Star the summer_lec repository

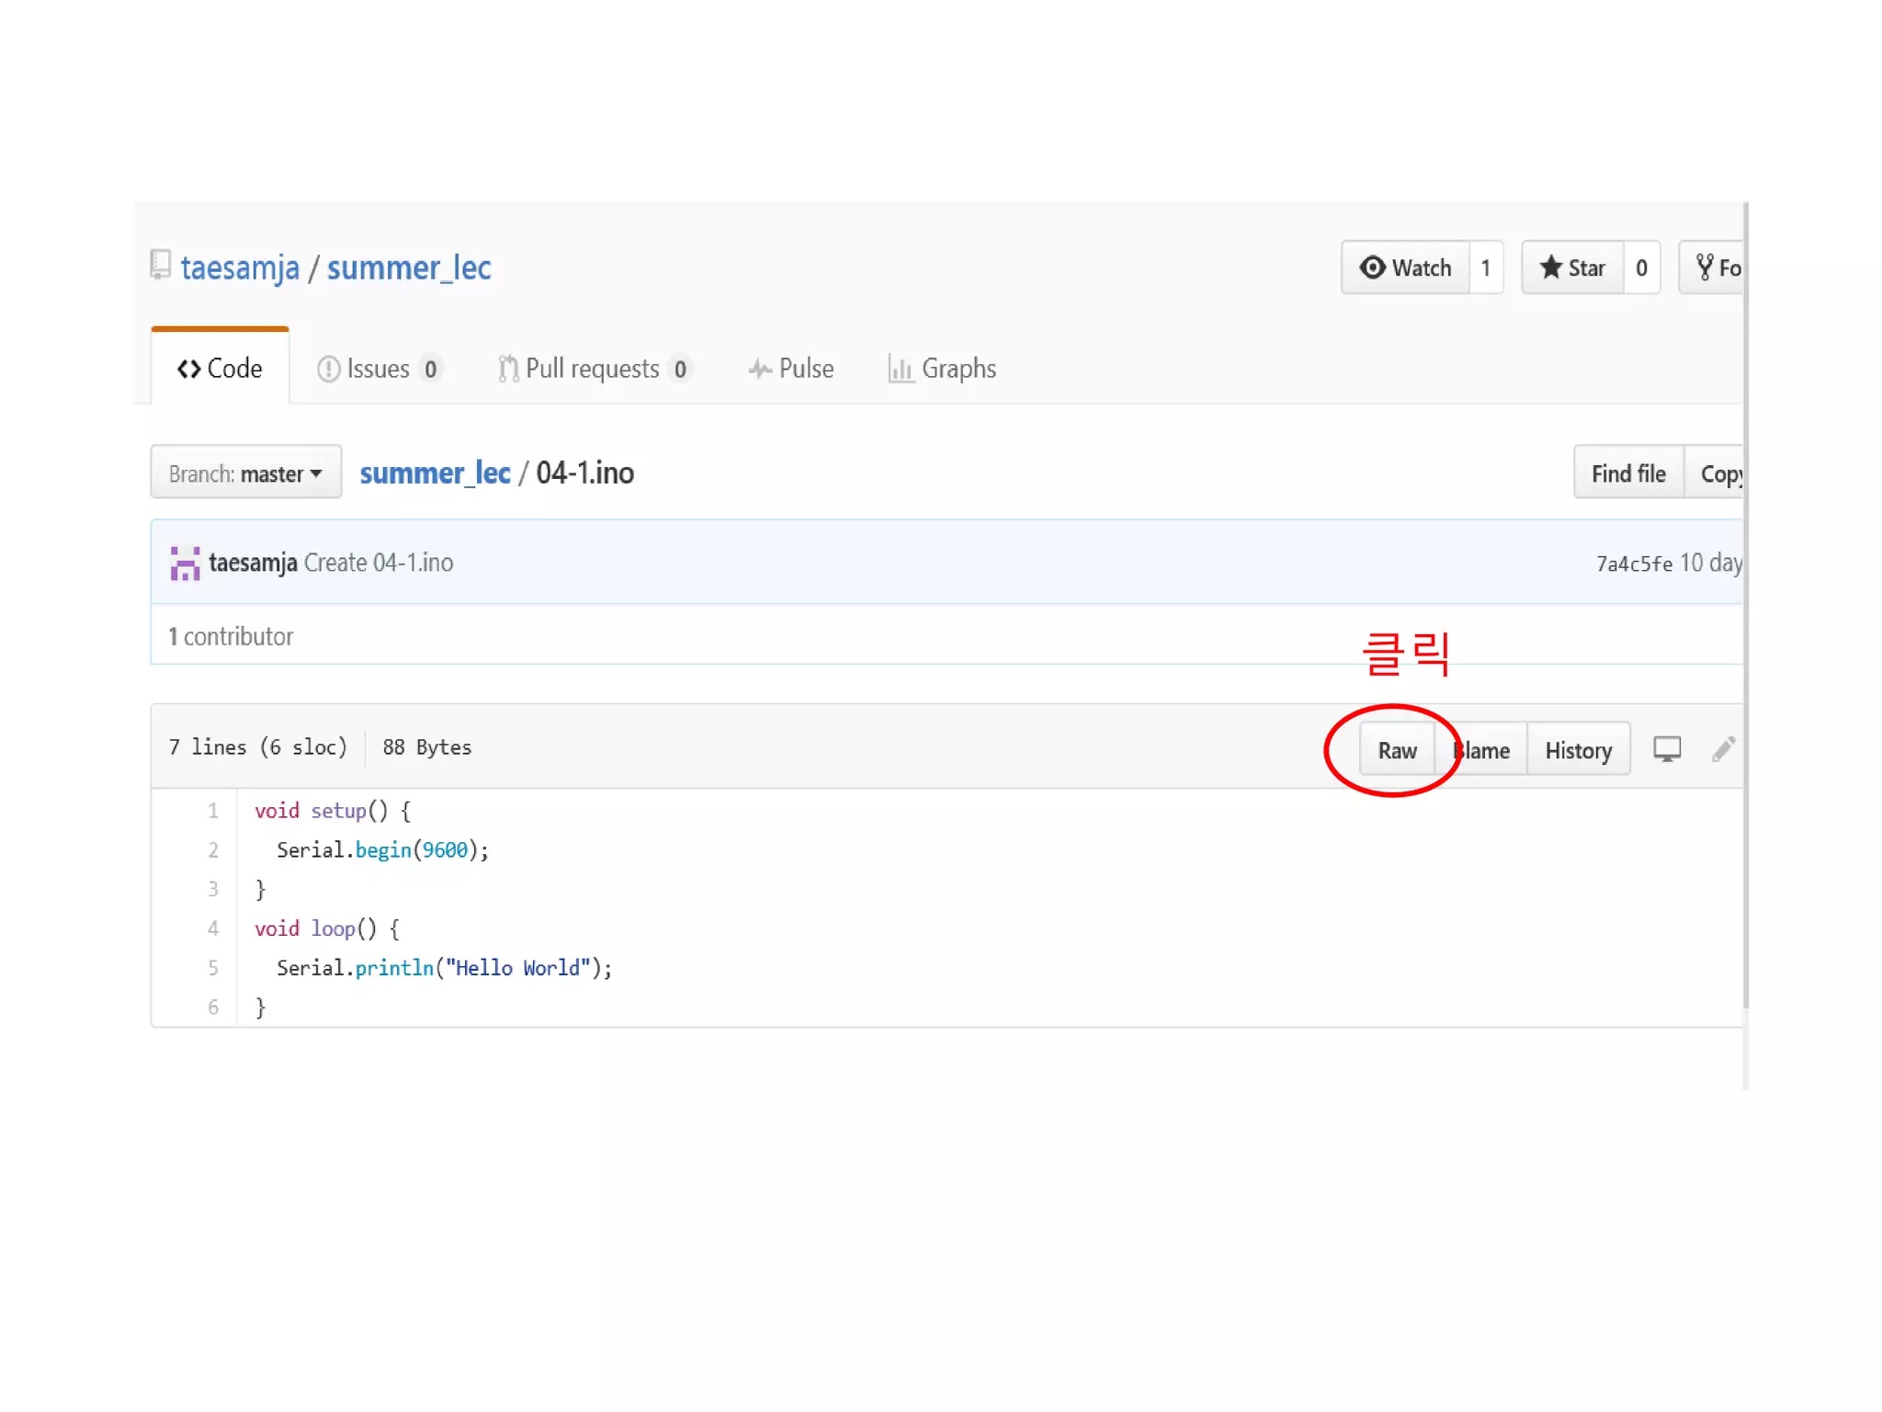pyautogui.click(x=1572, y=268)
